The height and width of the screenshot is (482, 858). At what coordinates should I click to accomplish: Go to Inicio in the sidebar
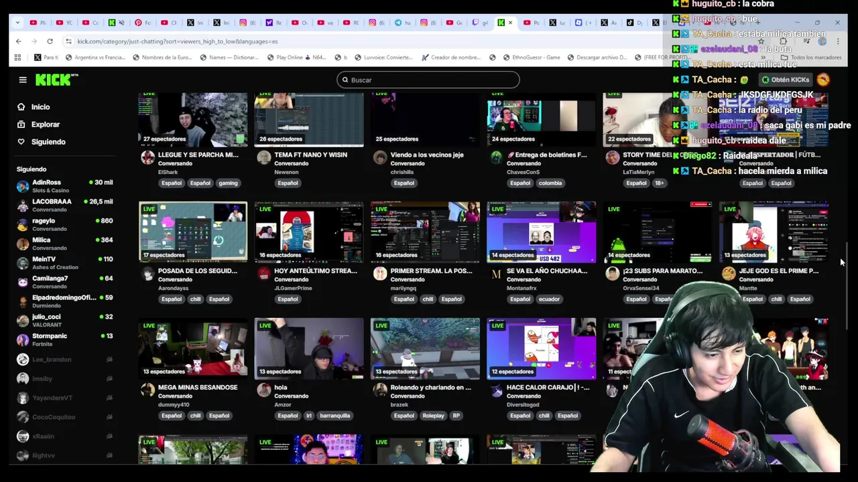tap(40, 107)
